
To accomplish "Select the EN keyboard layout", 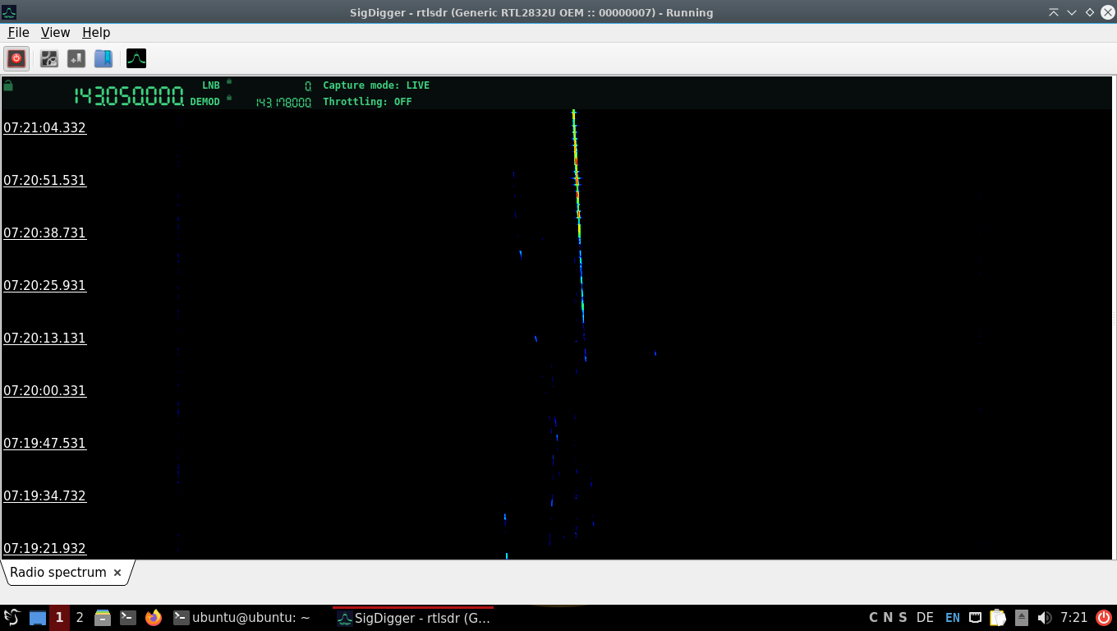I will [953, 618].
